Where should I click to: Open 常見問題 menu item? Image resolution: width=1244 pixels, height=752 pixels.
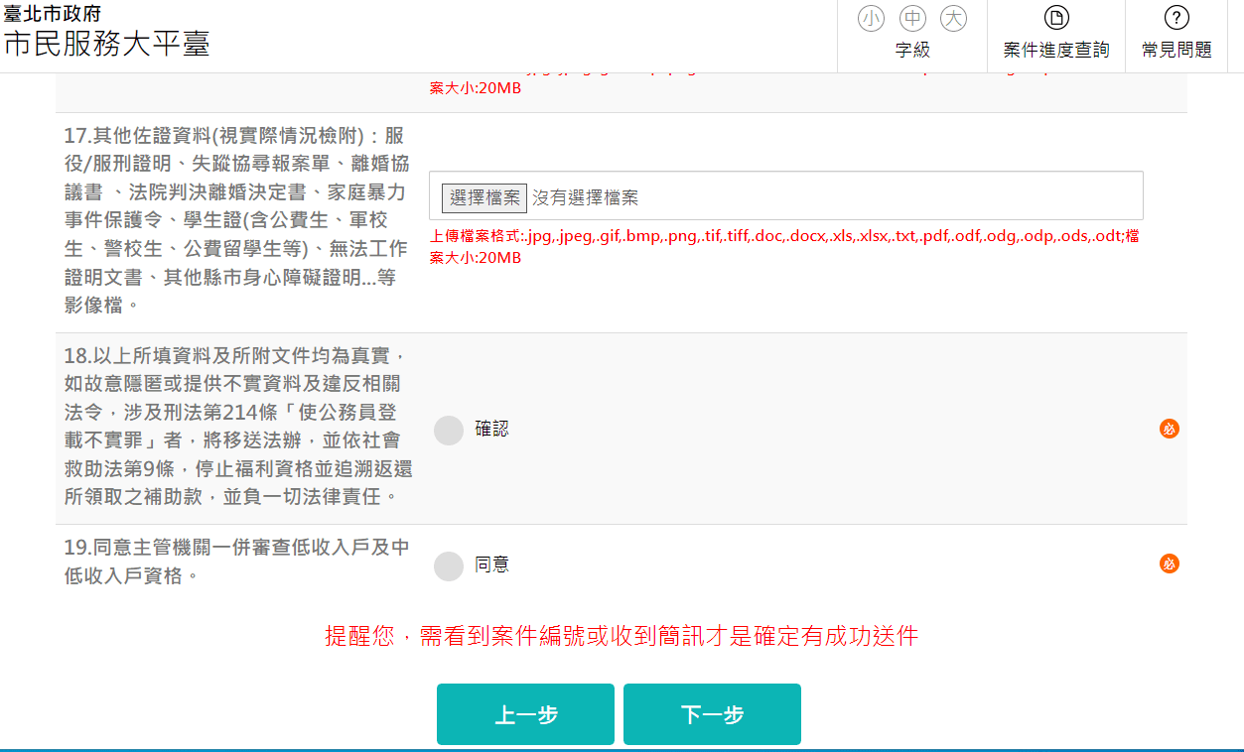click(1176, 36)
